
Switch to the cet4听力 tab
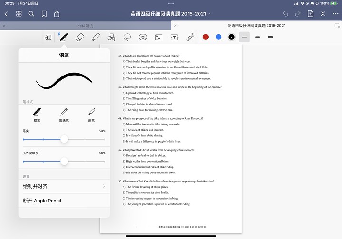[x=85, y=26]
